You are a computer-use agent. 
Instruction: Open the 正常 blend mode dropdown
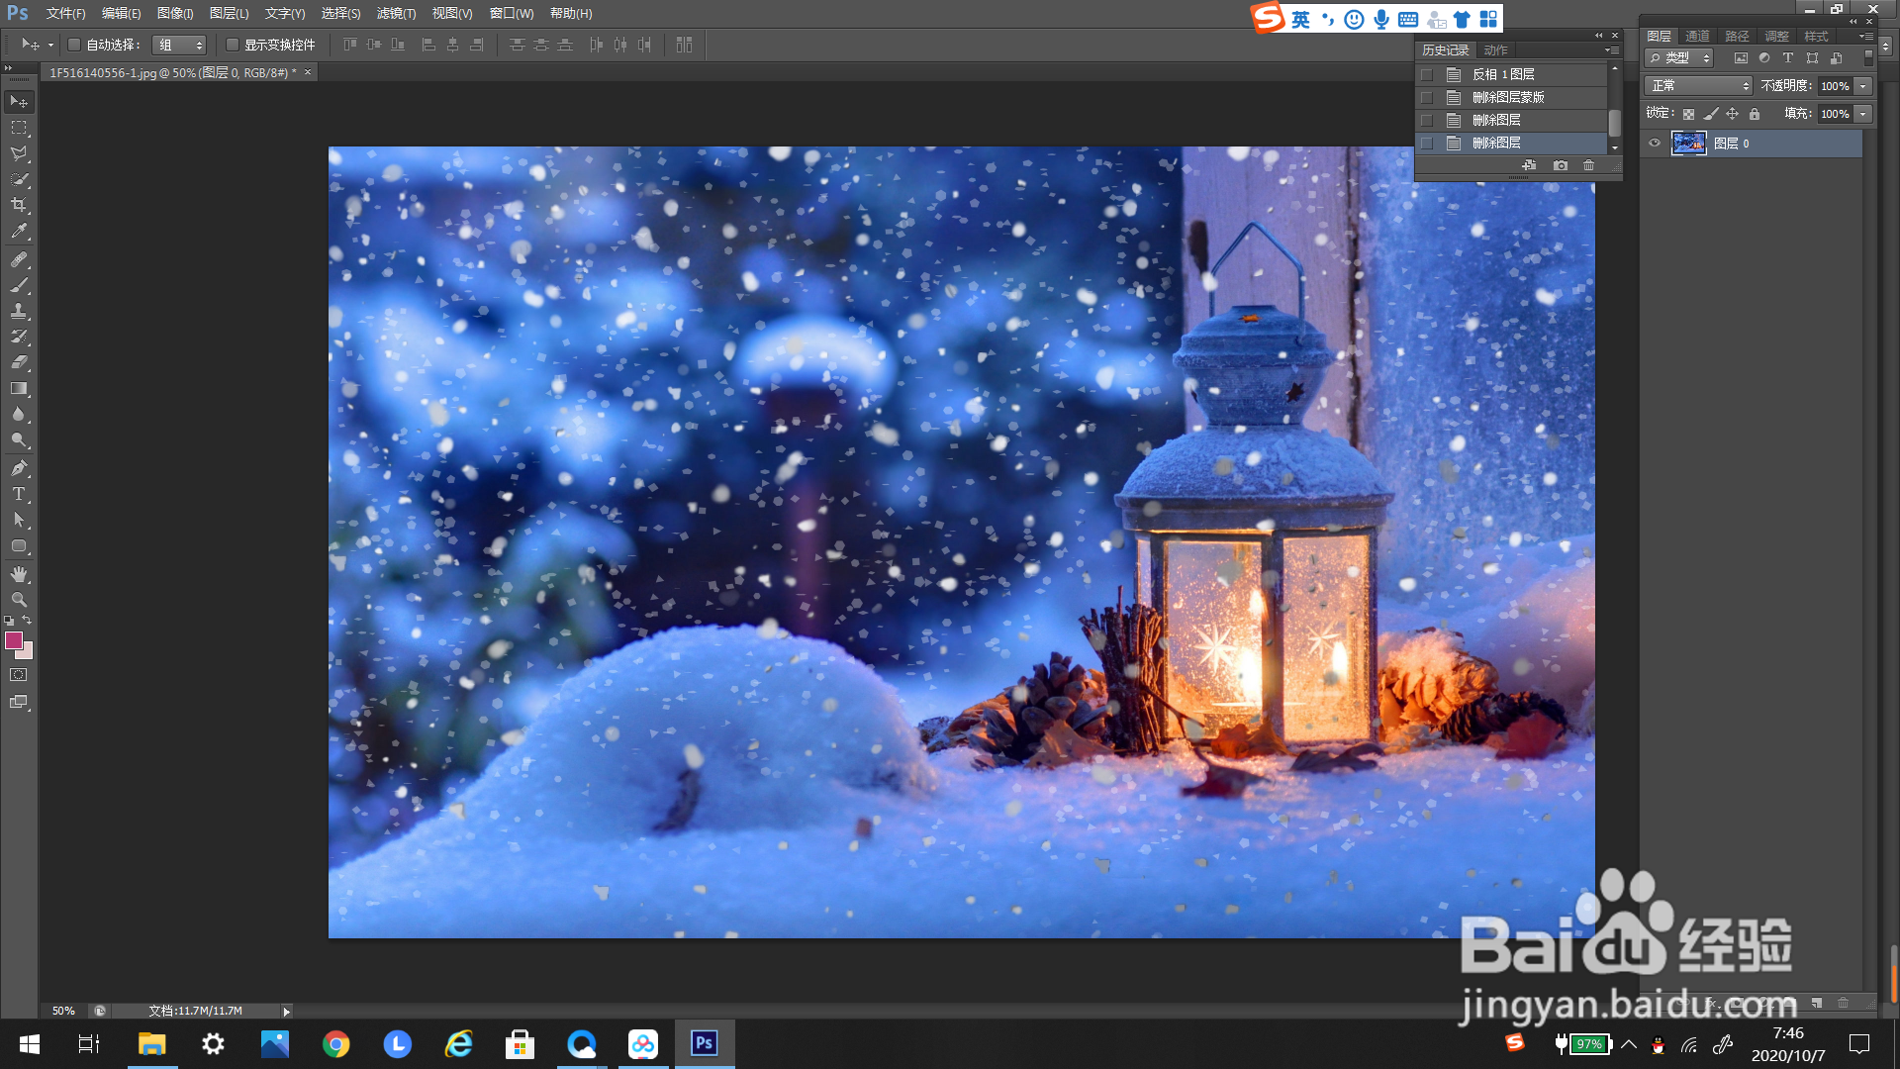(1698, 86)
